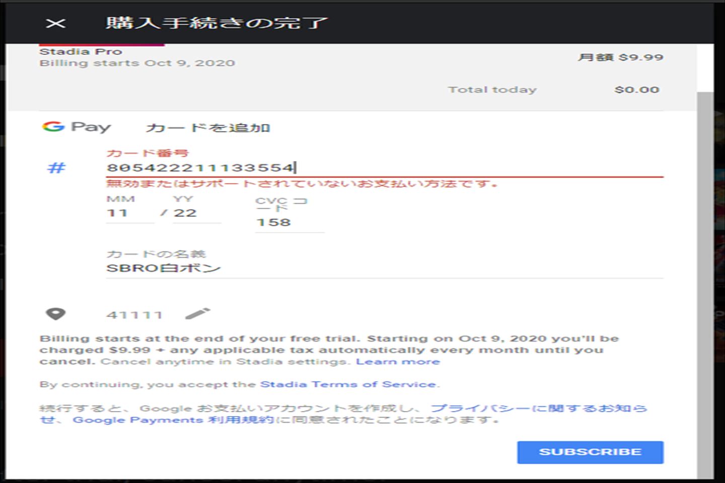Click the 購入手続きの完了 title
The width and height of the screenshot is (725, 483).
coord(216,23)
